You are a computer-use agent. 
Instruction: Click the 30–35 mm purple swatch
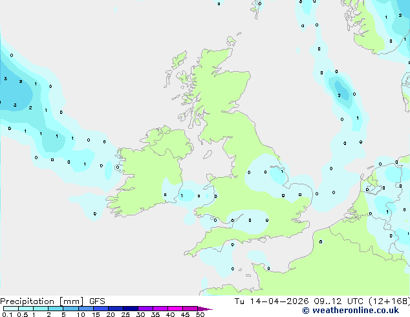tap(146, 309)
